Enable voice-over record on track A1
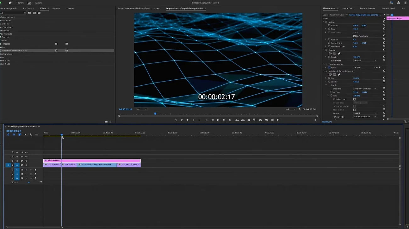The image size is (409, 229). (35, 170)
